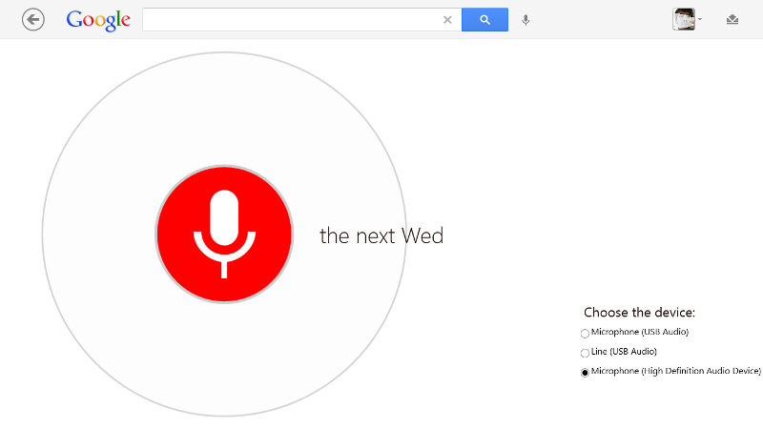Select the Line (USB Audio) radio button
763x429 pixels.
click(x=585, y=353)
